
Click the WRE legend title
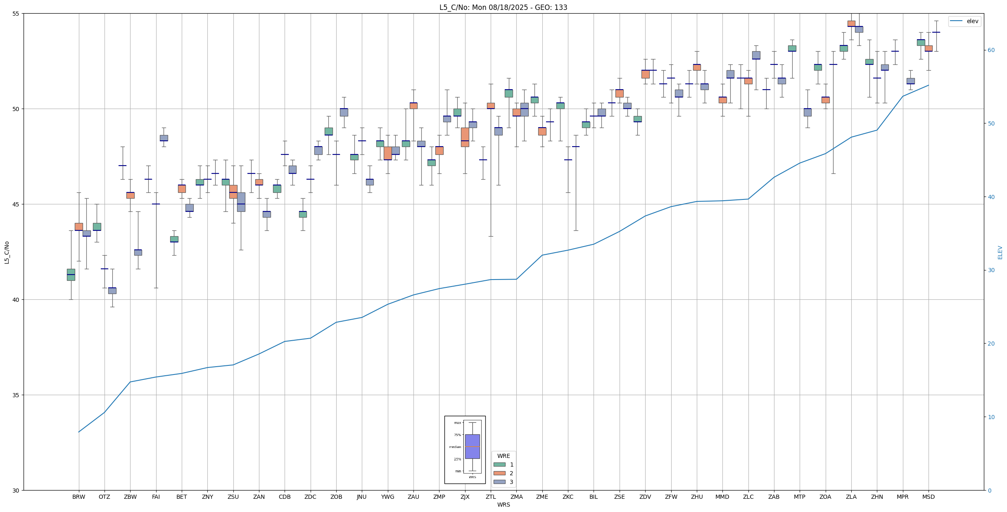[503, 456]
